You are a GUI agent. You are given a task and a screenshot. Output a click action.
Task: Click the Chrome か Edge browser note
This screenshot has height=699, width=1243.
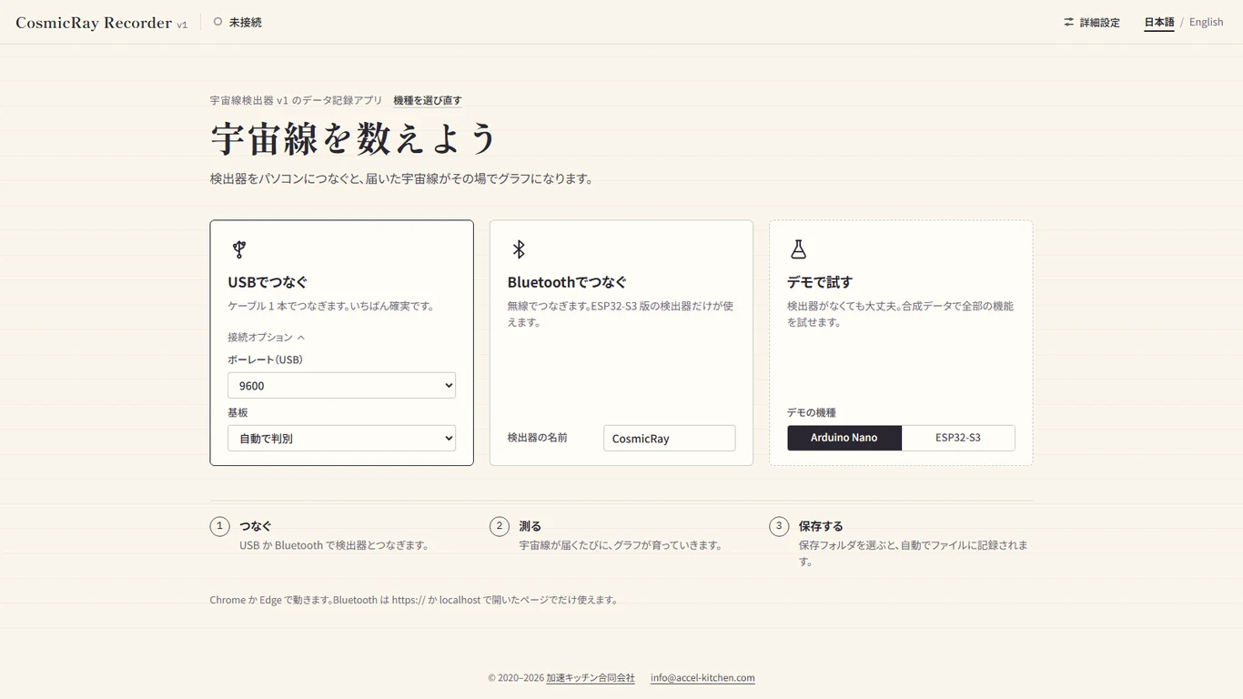[415, 600]
